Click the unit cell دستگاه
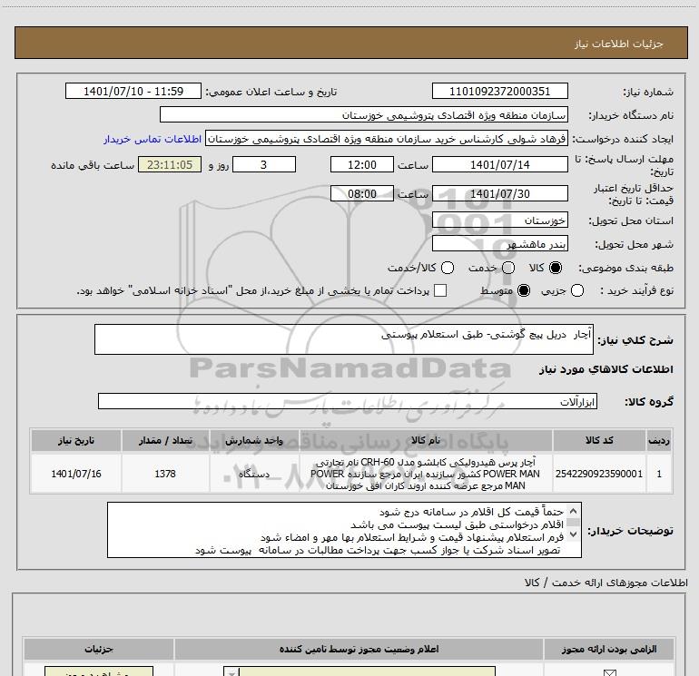The image size is (699, 676). pos(254,474)
